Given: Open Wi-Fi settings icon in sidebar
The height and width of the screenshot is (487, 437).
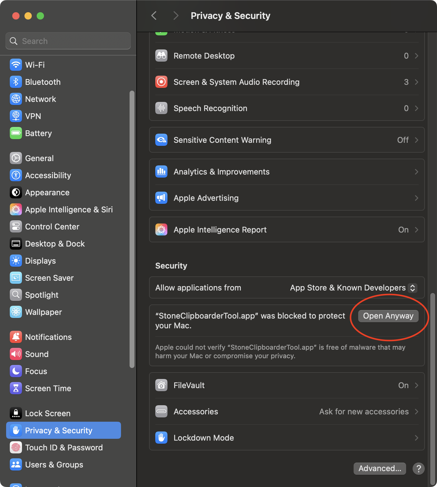Looking at the screenshot, I should (x=16, y=65).
